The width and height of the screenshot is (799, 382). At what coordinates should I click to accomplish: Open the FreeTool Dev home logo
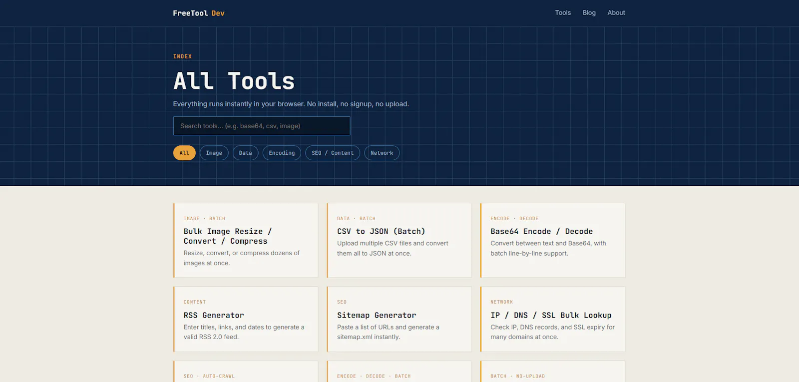[x=199, y=13]
